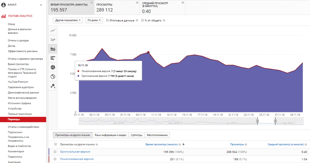This screenshot has height=163, width=310.
Task: Click the YouTube Analytics bar-chart icon
Action: pos(4,16)
